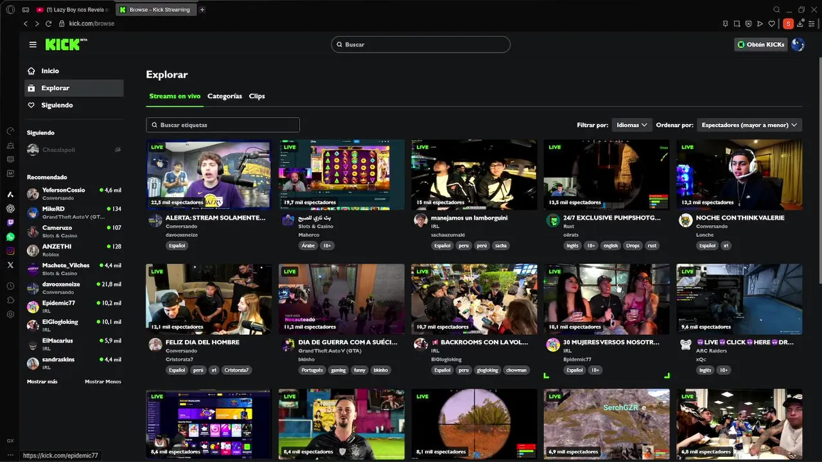This screenshot has height=462, width=822.
Task: Click the Português tag under bkinho stream
Action: tap(312, 370)
